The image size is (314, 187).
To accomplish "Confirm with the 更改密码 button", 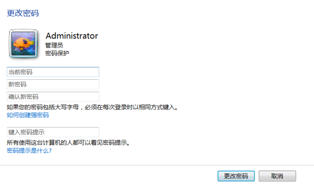I will tap(236, 176).
